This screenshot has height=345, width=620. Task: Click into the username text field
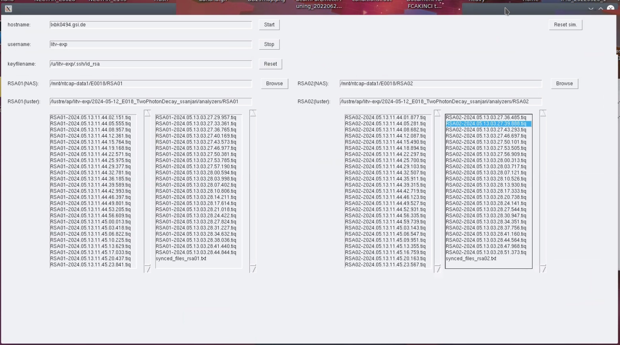pyautogui.click(x=151, y=44)
